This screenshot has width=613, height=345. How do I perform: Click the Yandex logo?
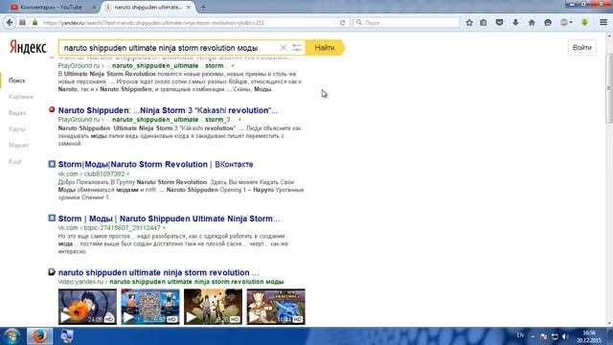coord(28,47)
